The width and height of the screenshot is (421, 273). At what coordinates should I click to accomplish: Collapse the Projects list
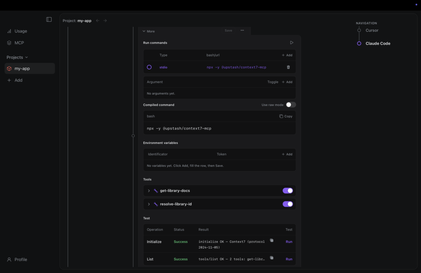click(17, 57)
